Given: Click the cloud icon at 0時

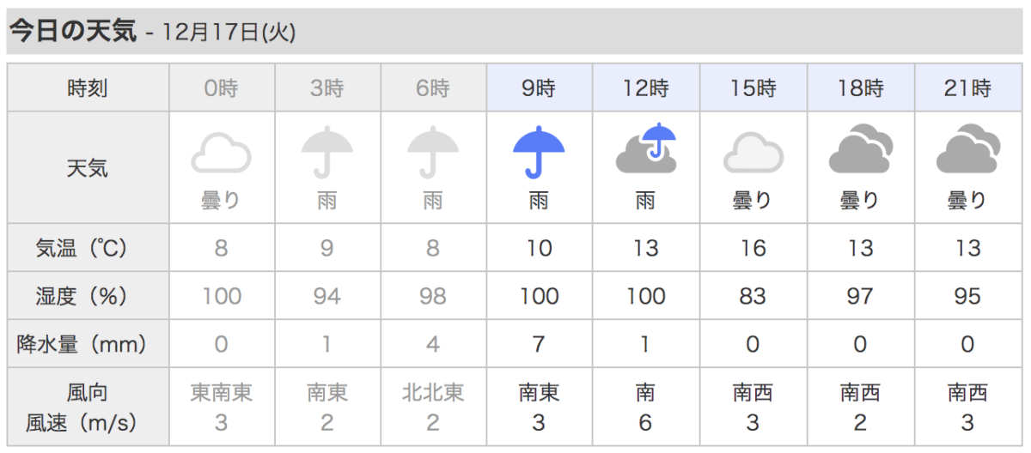Looking at the screenshot, I should tap(221, 153).
